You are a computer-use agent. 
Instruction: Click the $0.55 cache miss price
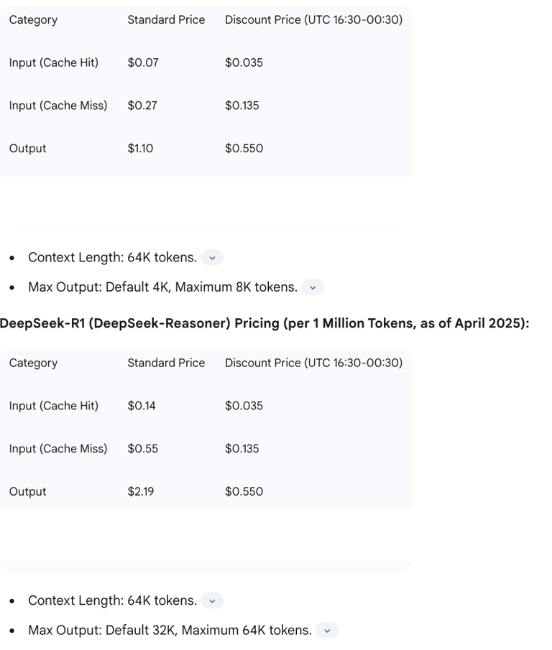143,449
